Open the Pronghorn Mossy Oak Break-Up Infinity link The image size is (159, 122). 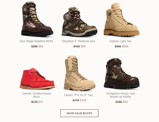point(121,95)
